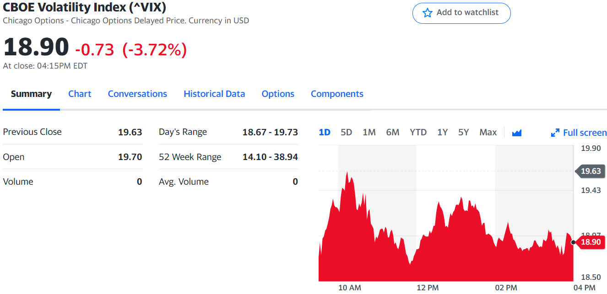Select the 5D chart range
This screenshot has height=294, width=607.
[347, 132]
